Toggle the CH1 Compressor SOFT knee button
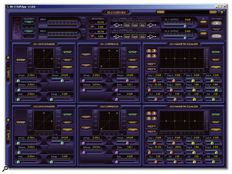The image size is (232, 174). [86, 55]
